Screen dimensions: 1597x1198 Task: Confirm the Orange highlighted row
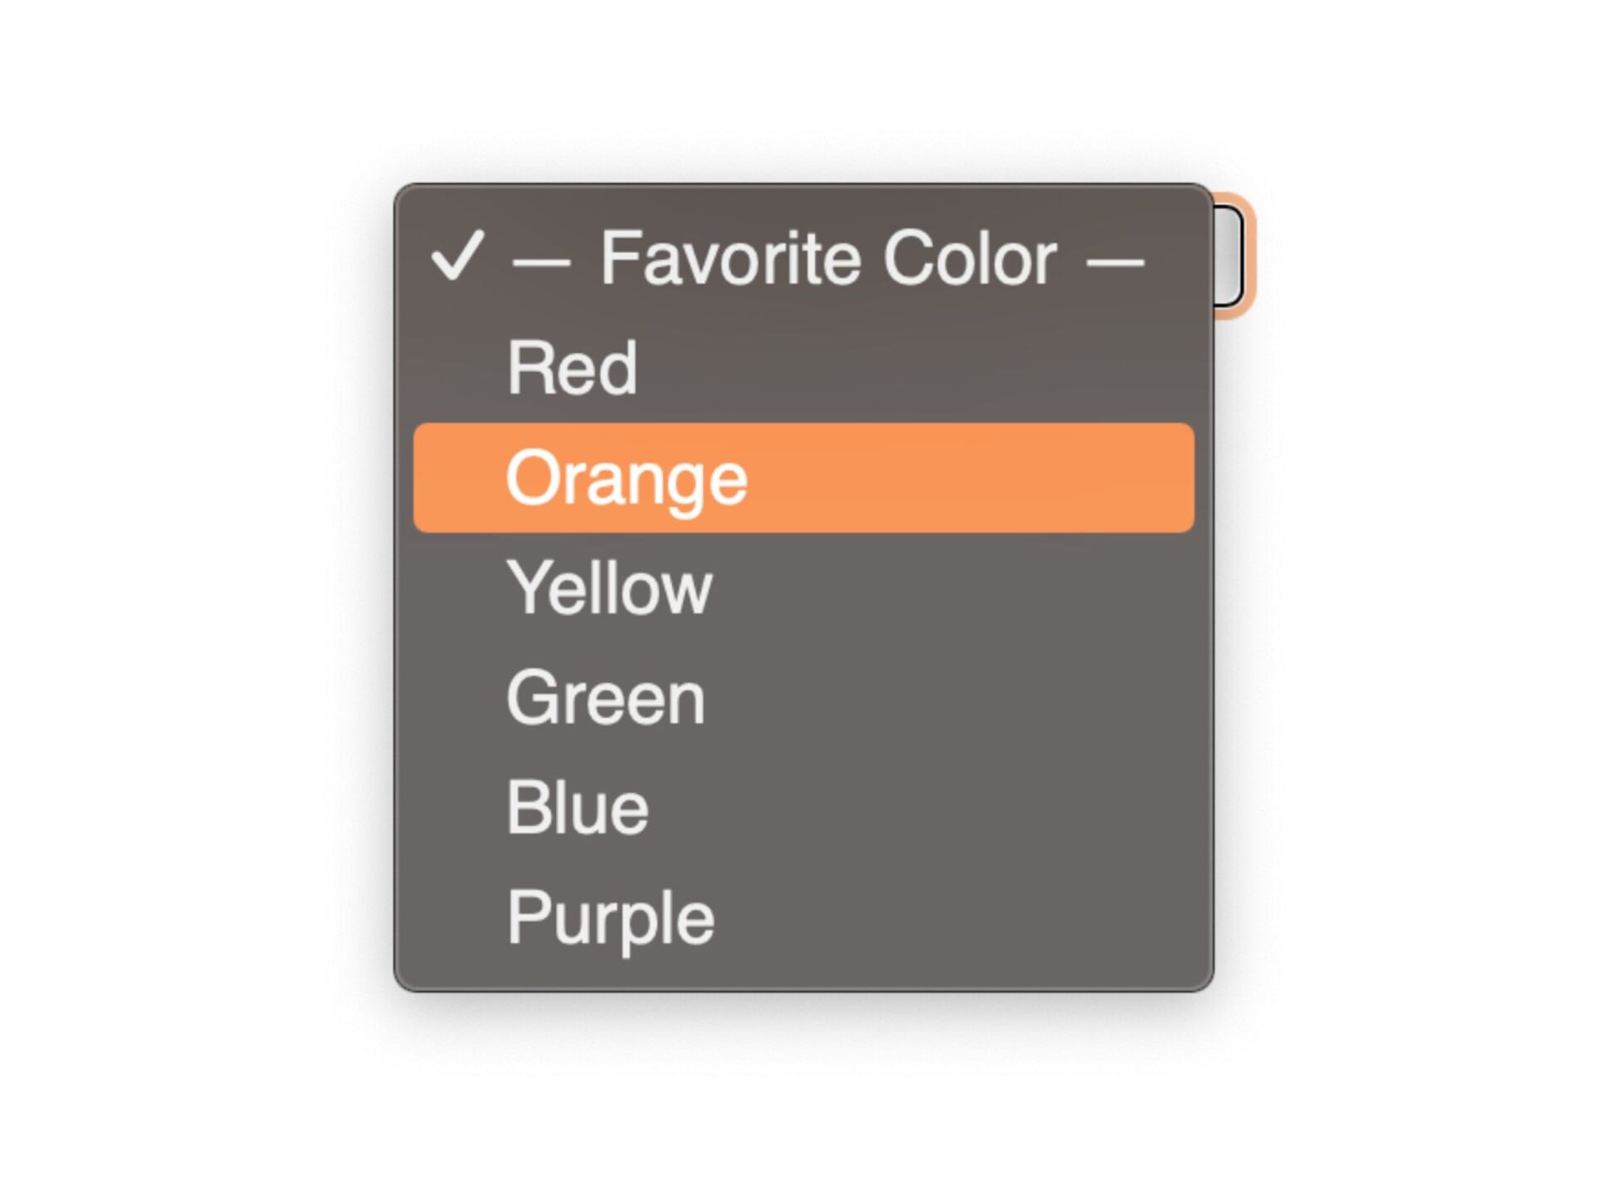[x=803, y=478]
